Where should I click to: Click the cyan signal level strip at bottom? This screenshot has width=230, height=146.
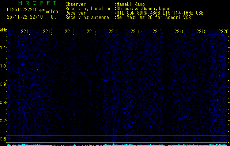pos(117,145)
